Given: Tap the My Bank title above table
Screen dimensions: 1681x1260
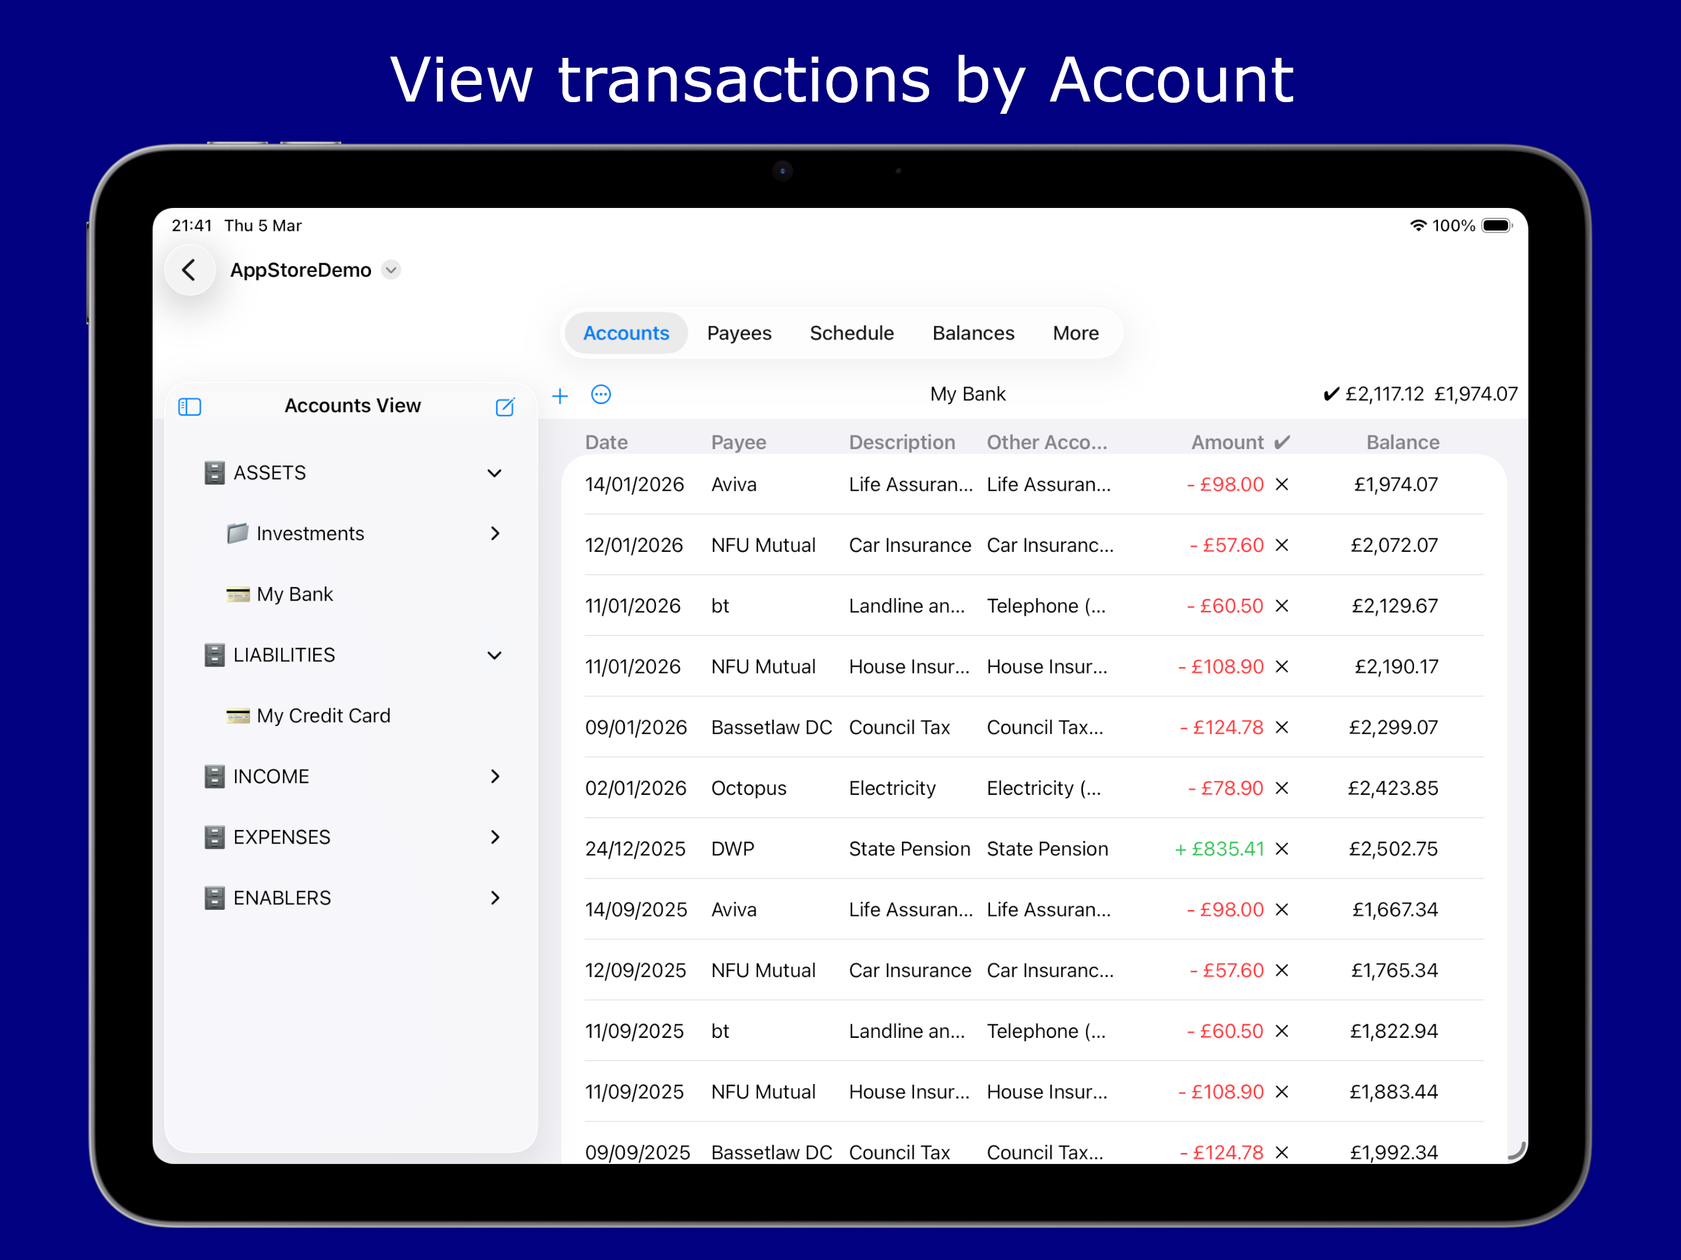Looking at the screenshot, I should click(967, 394).
